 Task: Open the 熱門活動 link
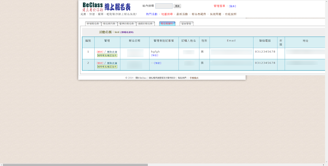(152, 14)
